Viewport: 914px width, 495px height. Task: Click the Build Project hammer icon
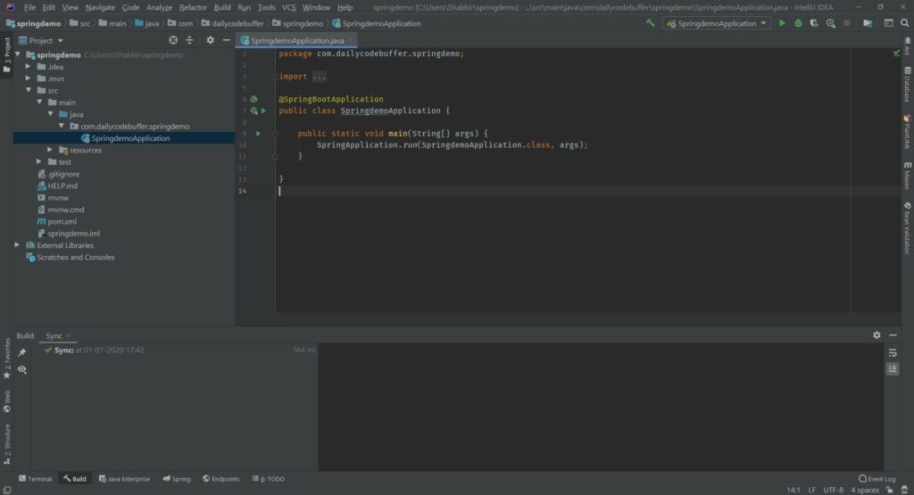point(650,23)
